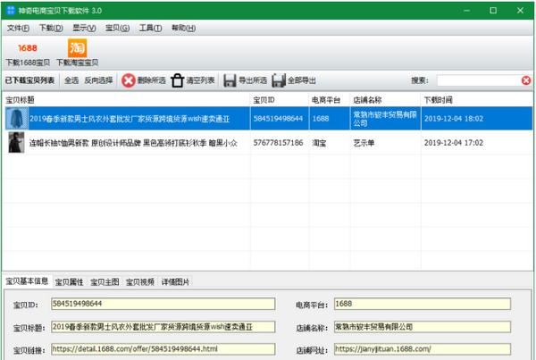This screenshot has height=360, width=536.
Task: Click the ID cell 576778157186
Action: coord(278,143)
